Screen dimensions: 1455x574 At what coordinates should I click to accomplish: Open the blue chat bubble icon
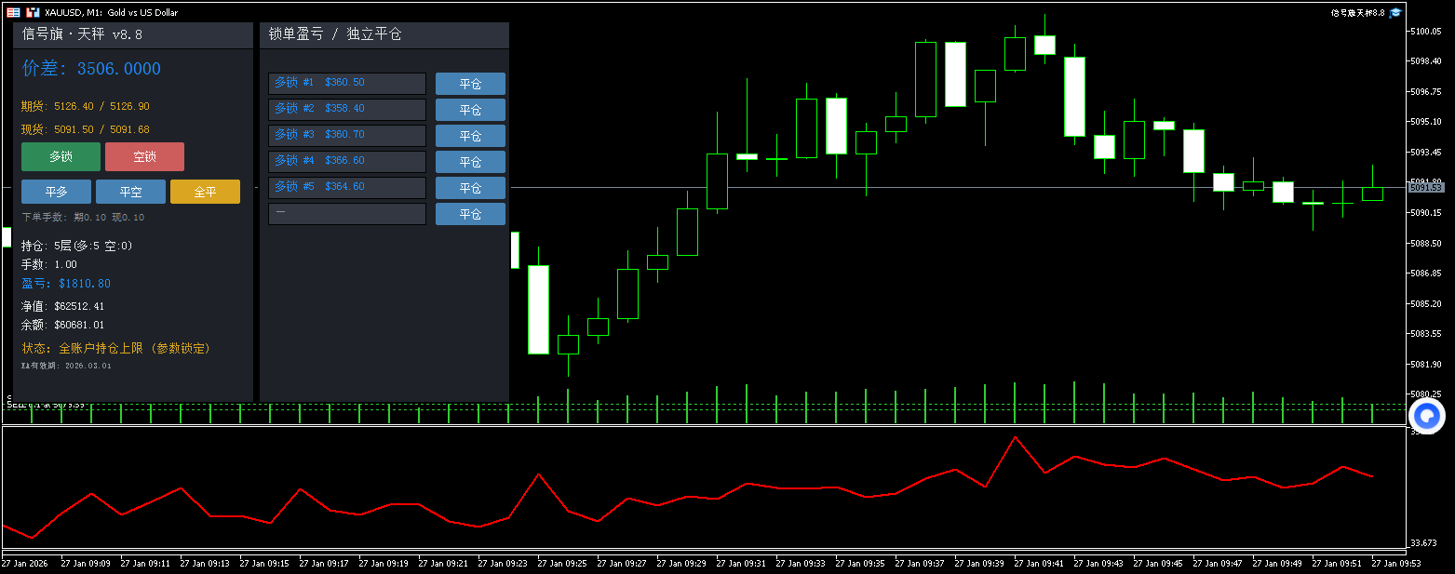(x=1427, y=414)
